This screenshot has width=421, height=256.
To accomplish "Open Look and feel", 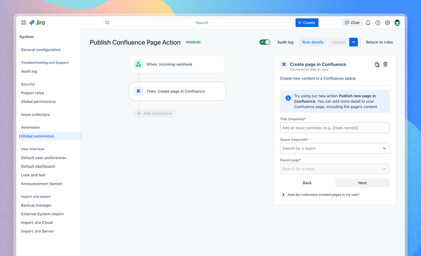I will (x=33, y=175).
